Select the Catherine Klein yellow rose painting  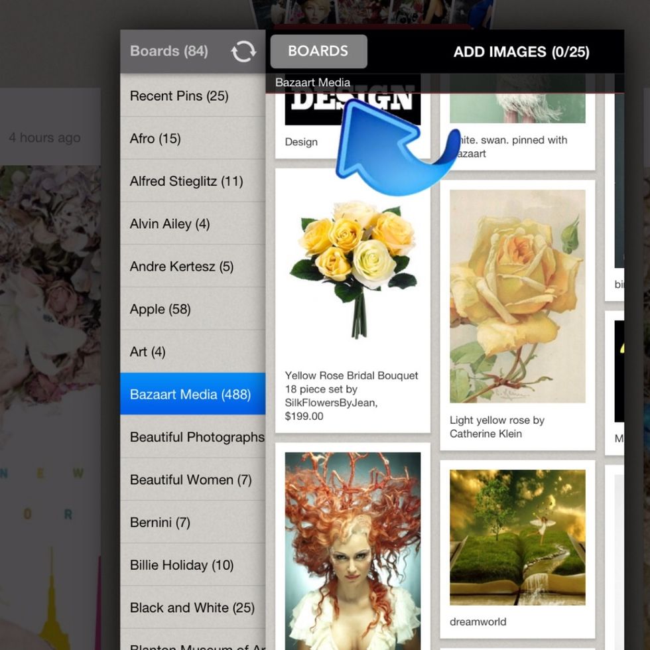tap(517, 296)
